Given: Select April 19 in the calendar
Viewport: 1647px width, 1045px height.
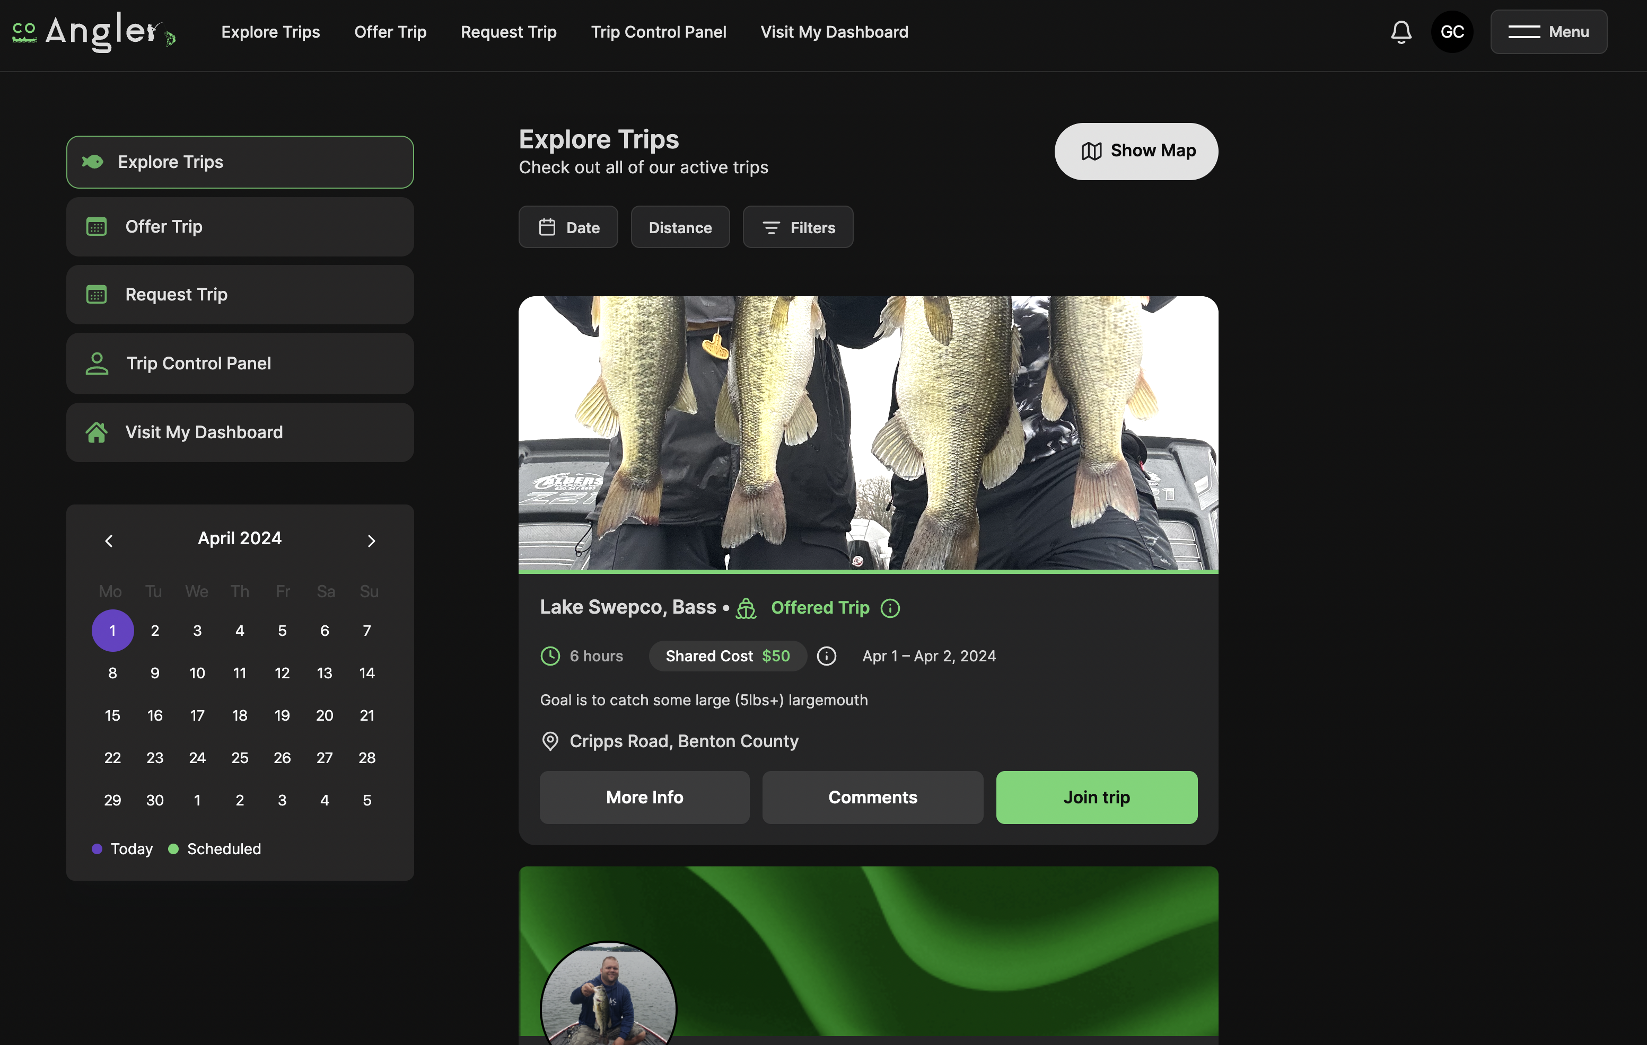Looking at the screenshot, I should coord(283,715).
